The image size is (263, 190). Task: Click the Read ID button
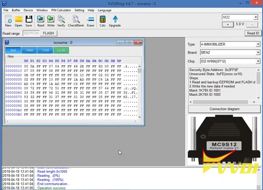pos(253,33)
